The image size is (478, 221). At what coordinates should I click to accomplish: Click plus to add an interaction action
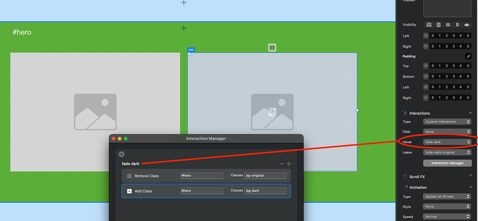(x=289, y=164)
